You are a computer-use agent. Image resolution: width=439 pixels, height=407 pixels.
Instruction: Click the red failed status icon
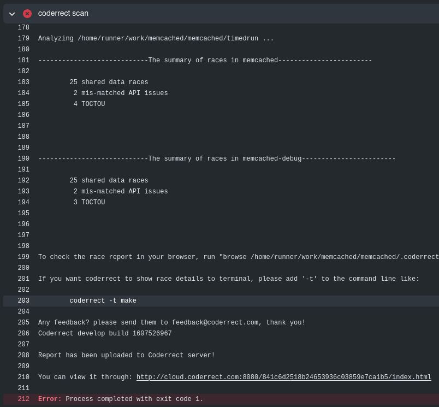[27, 14]
